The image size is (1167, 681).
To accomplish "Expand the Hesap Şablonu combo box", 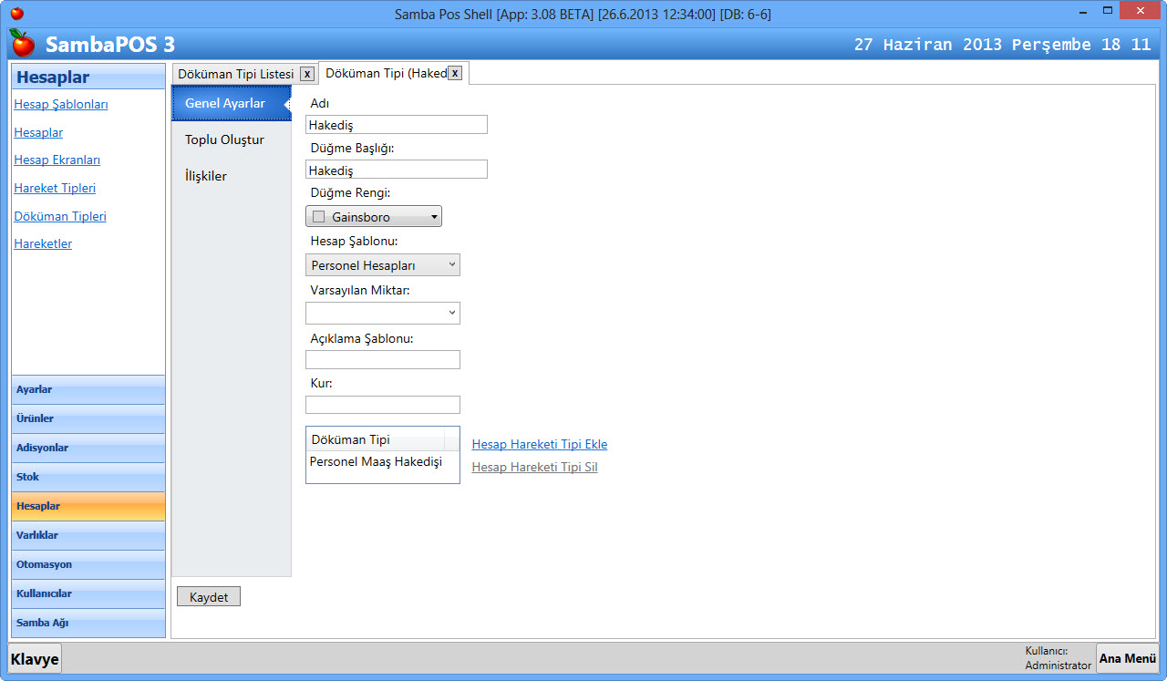I will (x=452, y=265).
